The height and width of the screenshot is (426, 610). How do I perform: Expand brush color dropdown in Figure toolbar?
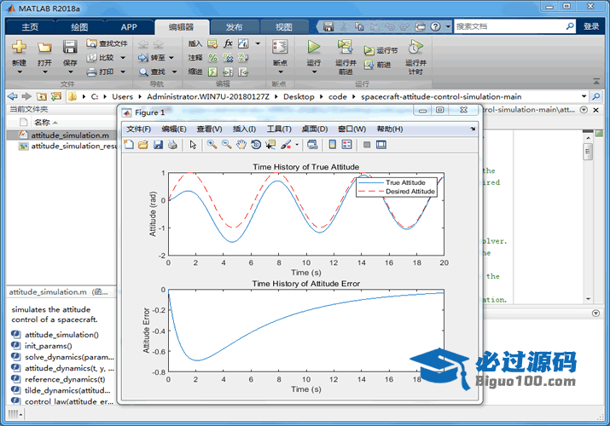[297, 145]
